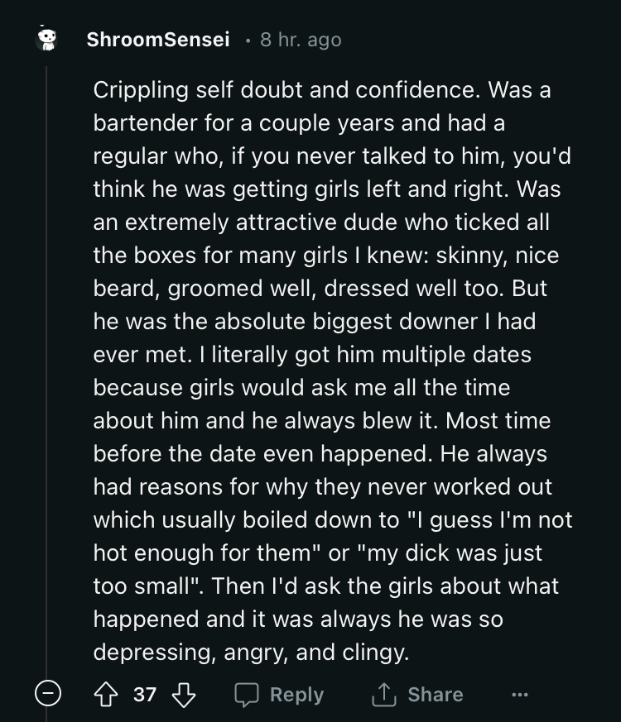Upvote ShroomSensei's comment
The height and width of the screenshot is (722, 621).
(106, 695)
